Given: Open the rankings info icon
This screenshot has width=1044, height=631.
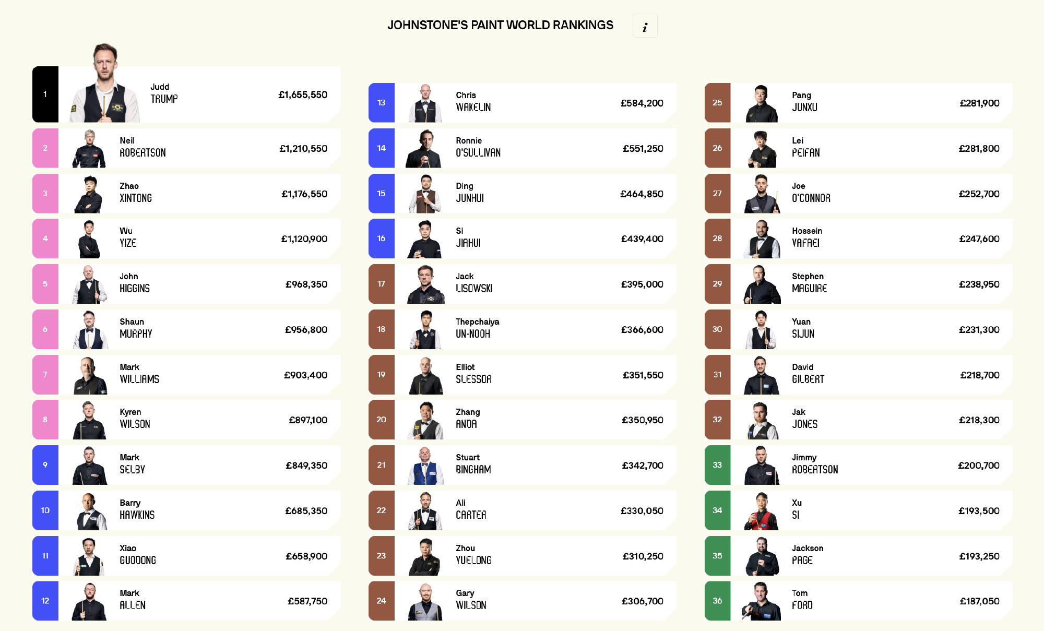Looking at the screenshot, I should [645, 26].
